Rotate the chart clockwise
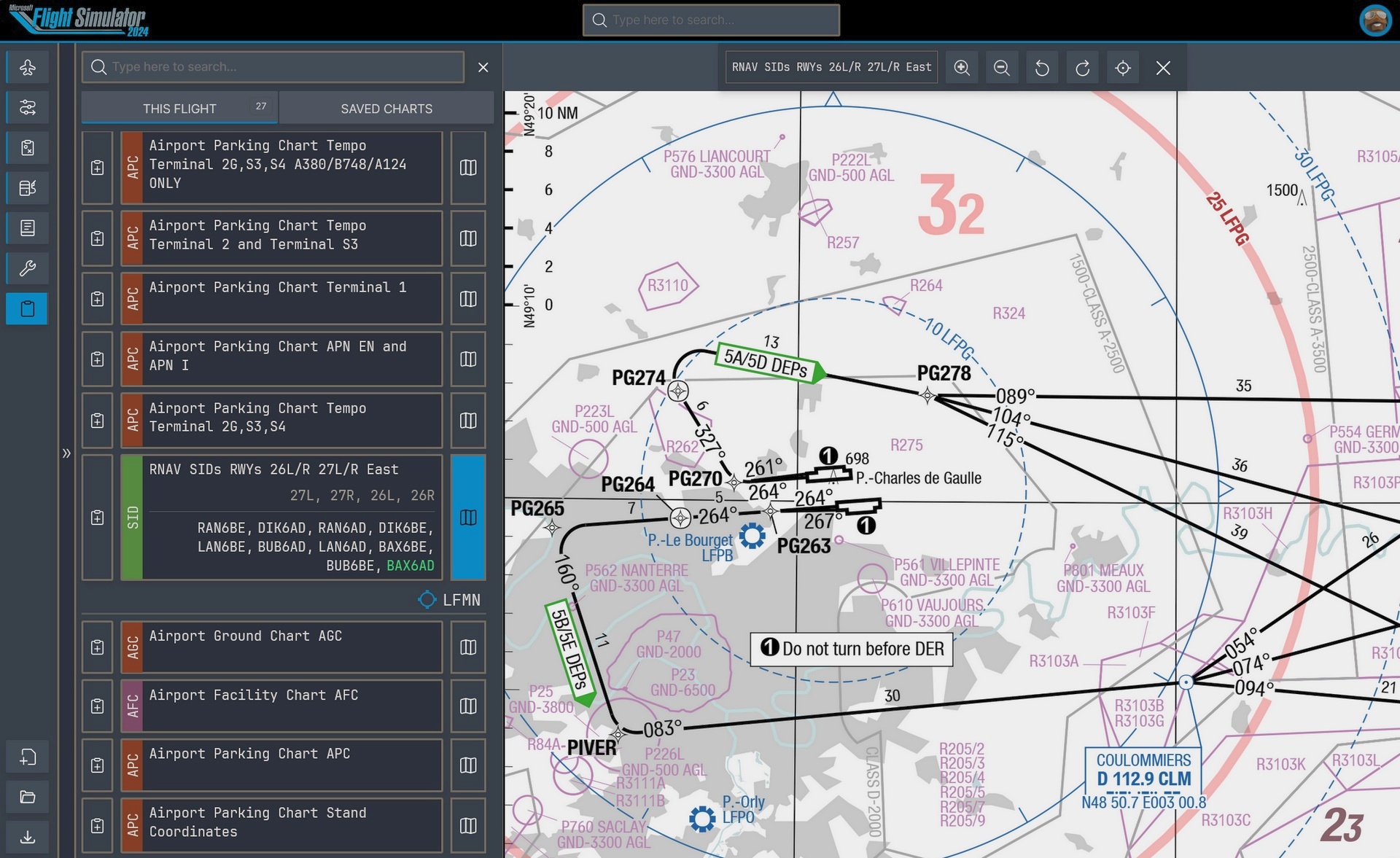The width and height of the screenshot is (1400, 858). tap(1083, 68)
